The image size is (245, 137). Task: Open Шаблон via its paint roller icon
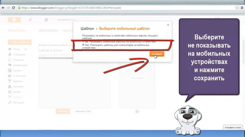[10, 97]
